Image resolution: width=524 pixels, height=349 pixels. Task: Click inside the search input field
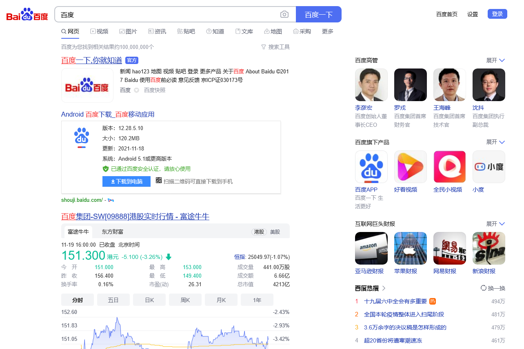(163, 14)
